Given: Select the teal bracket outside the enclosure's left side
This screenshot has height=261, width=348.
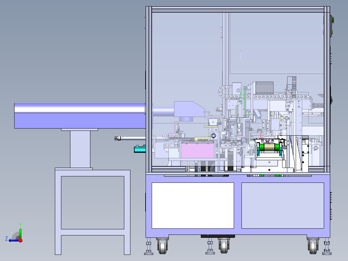Looking at the screenshot, I should coord(140,149).
